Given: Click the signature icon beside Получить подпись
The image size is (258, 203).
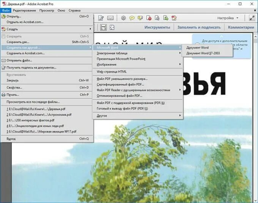Looking at the screenshot, I should pyautogui.click(x=3, y=68).
